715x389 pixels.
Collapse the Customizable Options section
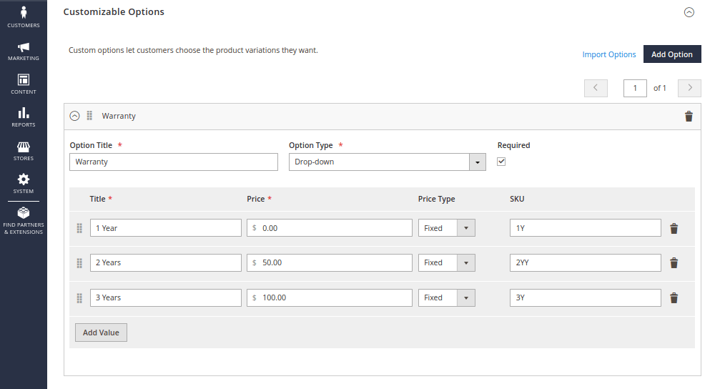point(689,12)
